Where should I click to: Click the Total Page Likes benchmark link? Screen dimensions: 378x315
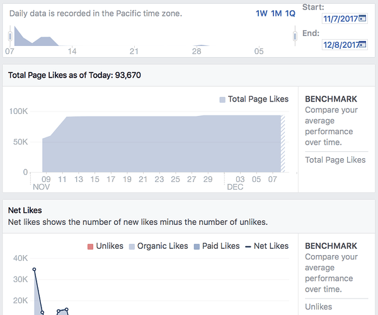click(335, 160)
